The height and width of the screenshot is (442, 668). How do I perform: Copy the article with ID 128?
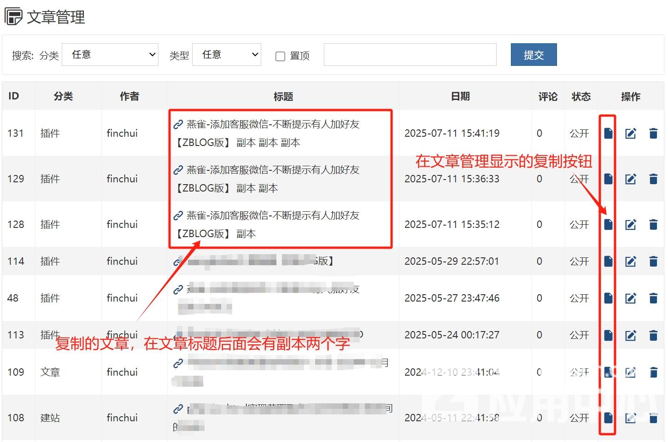pyautogui.click(x=608, y=224)
